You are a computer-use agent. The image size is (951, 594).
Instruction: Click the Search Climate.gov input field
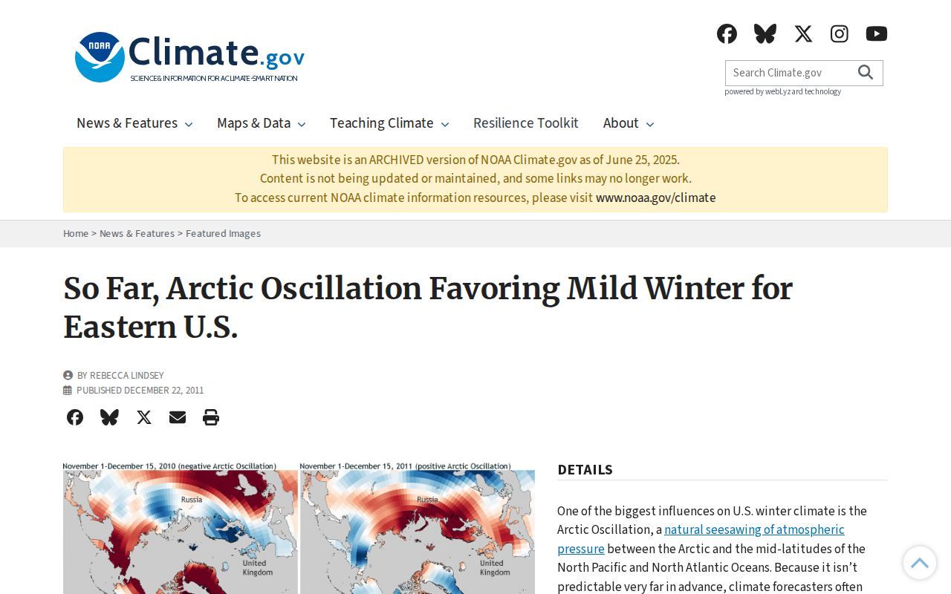pyautogui.click(x=788, y=73)
